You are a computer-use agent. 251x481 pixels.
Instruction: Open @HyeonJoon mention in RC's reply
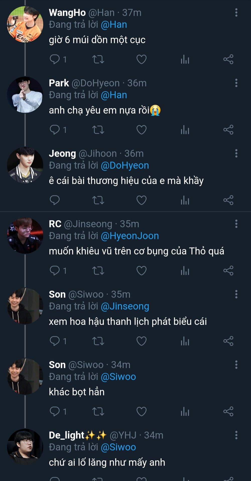130,236
